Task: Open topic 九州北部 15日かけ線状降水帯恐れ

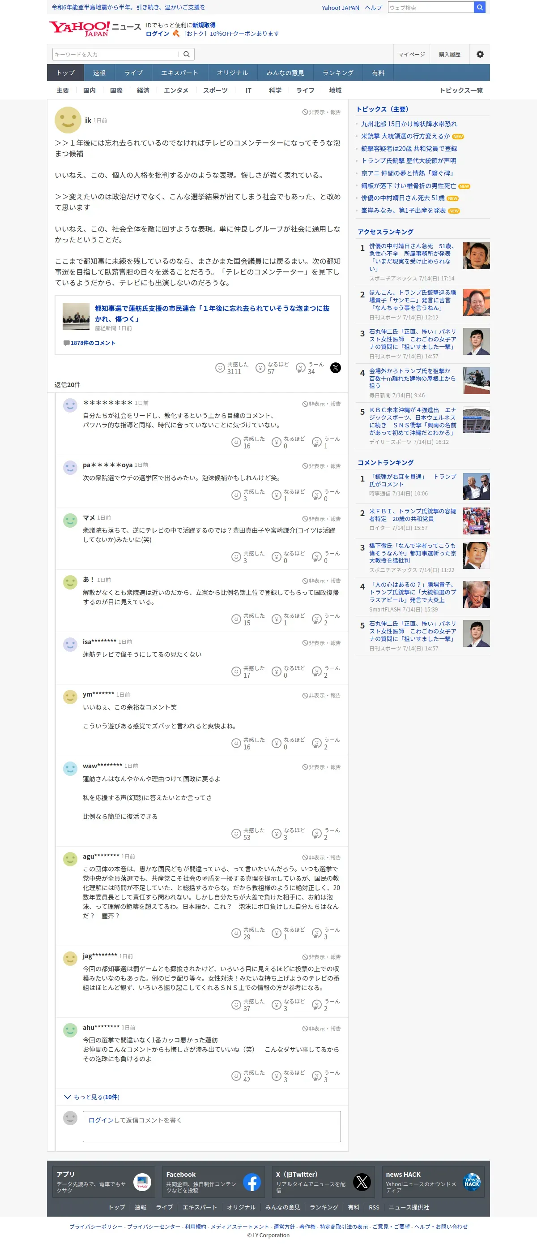Action: tap(409, 124)
